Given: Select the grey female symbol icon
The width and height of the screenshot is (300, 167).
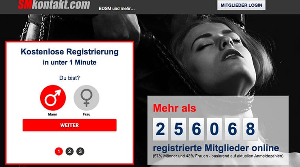Looking at the screenshot, I should 87,98.
